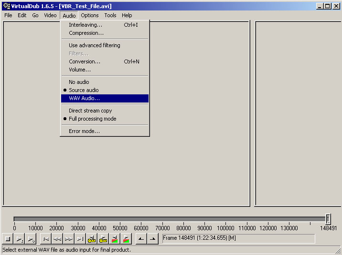Maximize the VirtualDub window
This screenshot has height=255, width=342.
point(327,6)
